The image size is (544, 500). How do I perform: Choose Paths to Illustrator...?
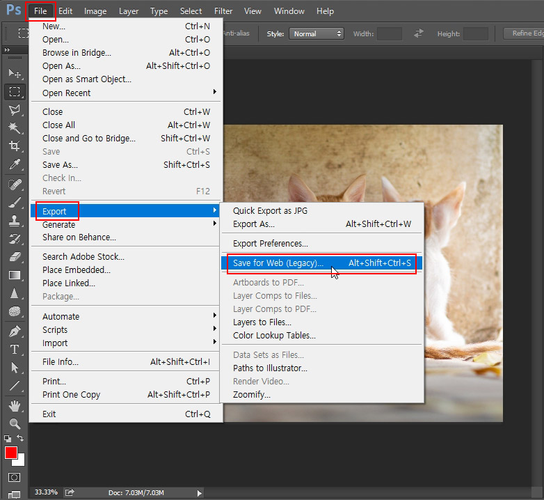[x=321, y=368]
